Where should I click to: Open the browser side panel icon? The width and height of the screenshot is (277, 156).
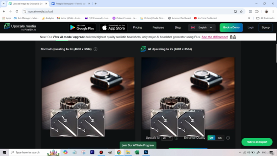(x=250, y=12)
